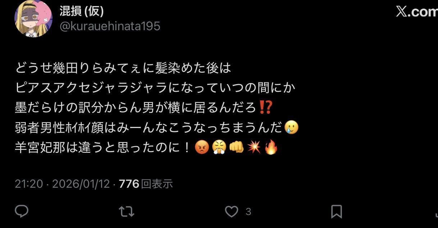Open the reply speech bubble icon

[x=22, y=211]
